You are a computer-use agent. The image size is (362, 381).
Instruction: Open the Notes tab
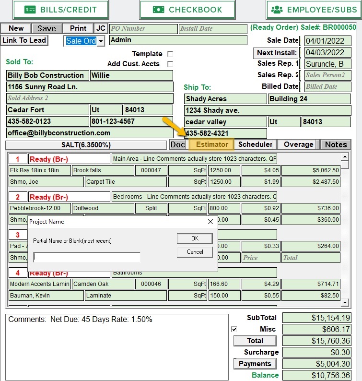336,144
